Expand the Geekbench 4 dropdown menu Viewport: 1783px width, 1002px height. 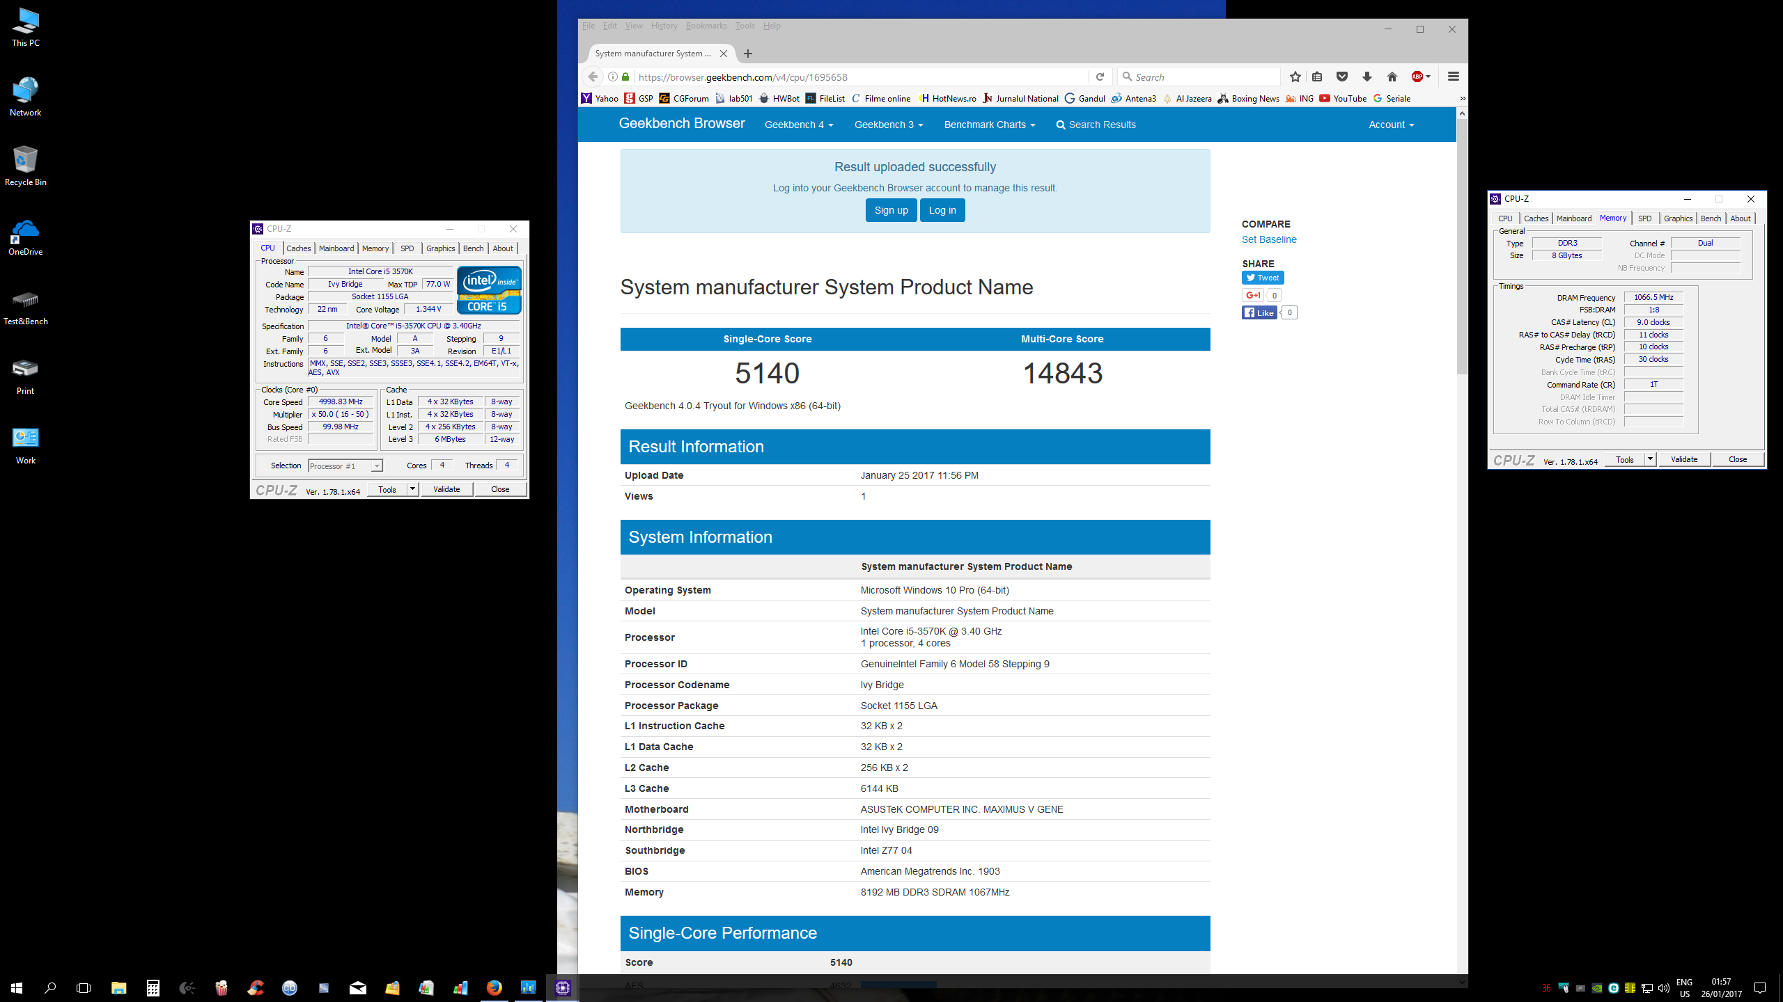798,125
